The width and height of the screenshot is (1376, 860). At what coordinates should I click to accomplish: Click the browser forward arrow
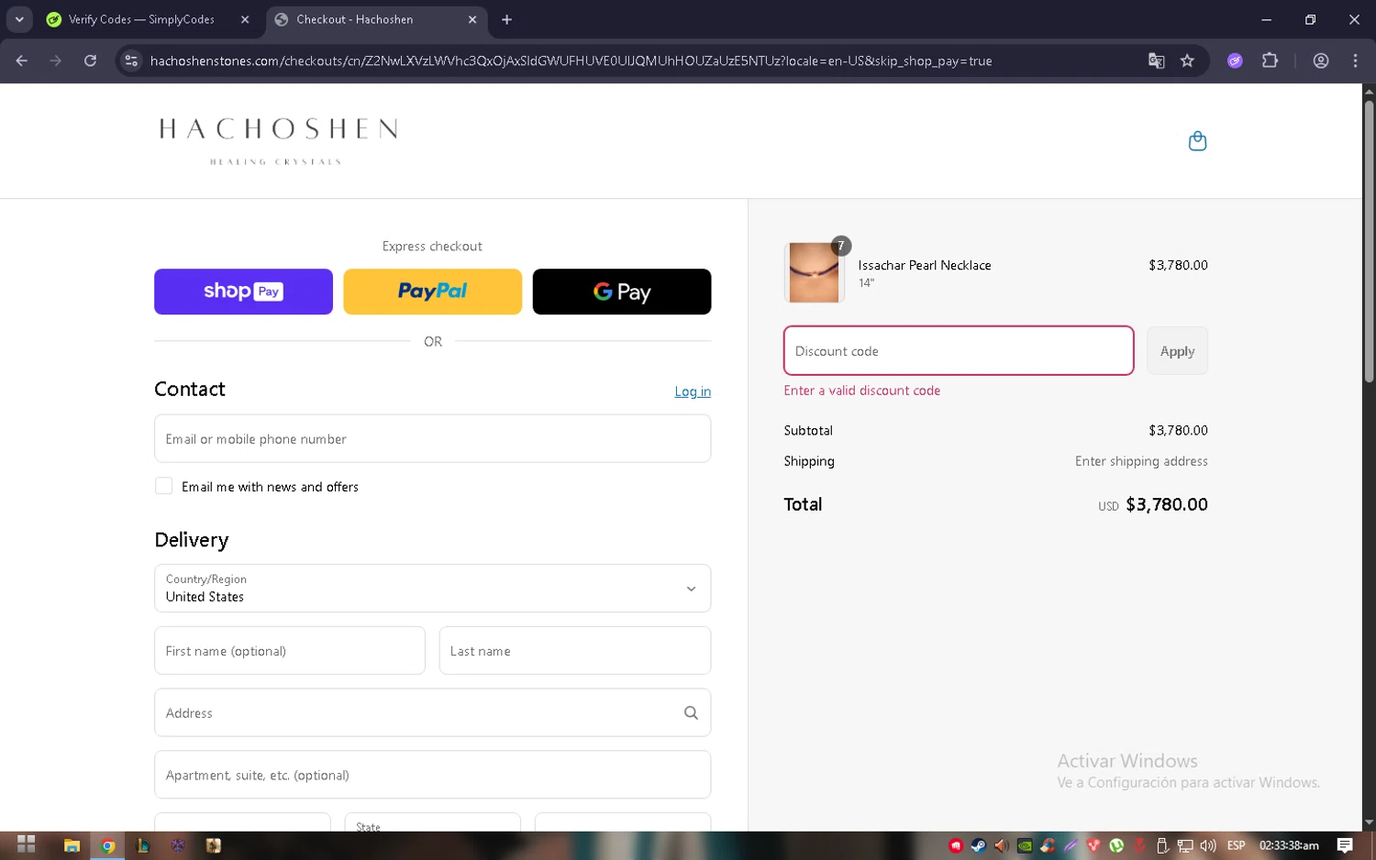[56, 61]
